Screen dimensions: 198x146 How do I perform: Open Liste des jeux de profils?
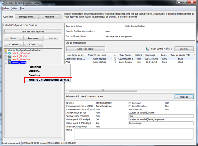pyautogui.click(x=33, y=32)
